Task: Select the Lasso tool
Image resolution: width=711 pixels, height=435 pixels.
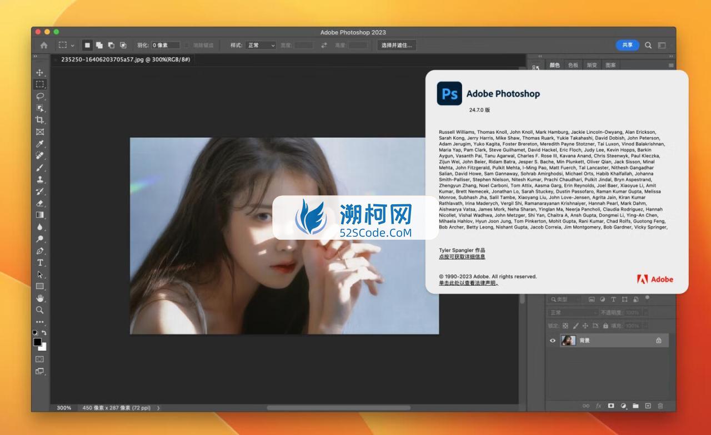Action: pos(39,97)
